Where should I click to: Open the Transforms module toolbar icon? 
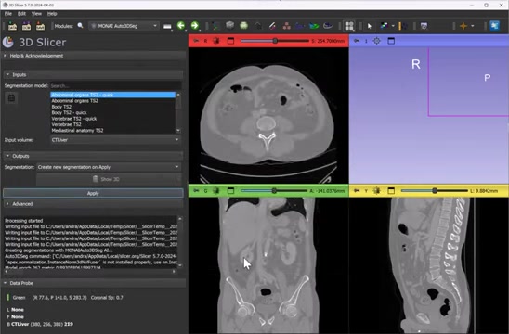[258, 26]
